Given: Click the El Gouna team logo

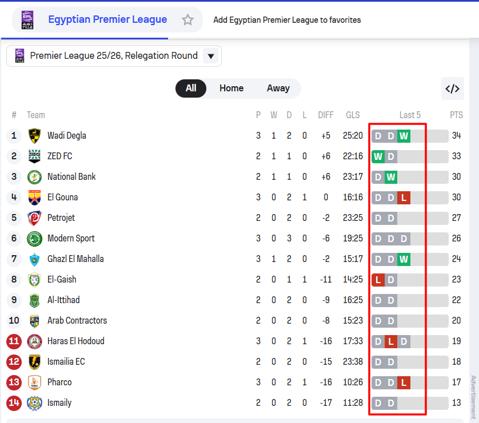Looking at the screenshot, I should [34, 198].
